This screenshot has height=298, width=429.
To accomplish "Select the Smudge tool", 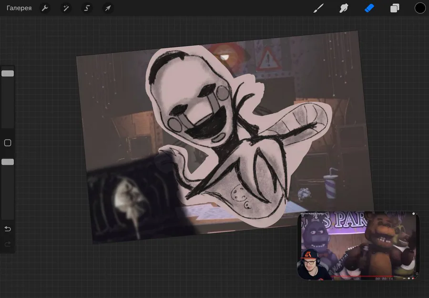I will click(344, 8).
